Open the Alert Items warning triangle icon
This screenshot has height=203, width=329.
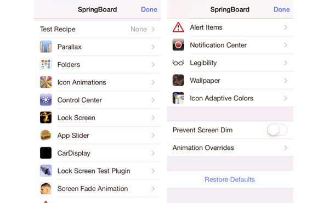178,27
